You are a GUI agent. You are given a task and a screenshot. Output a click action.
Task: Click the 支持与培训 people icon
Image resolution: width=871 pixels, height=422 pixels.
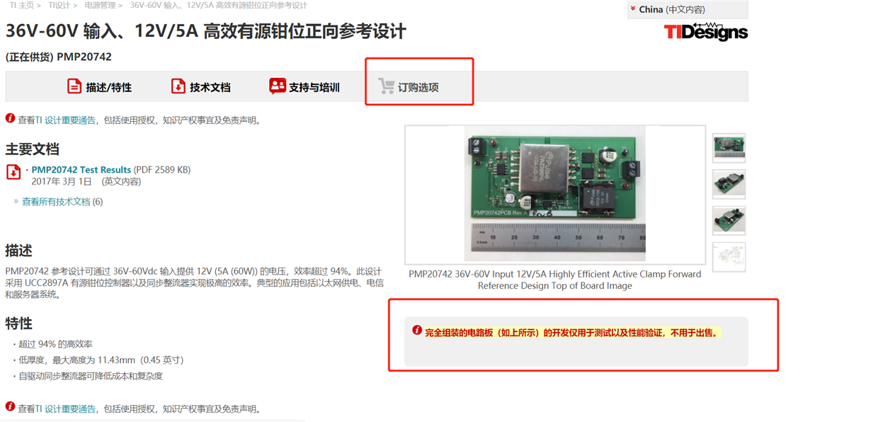pos(278,86)
